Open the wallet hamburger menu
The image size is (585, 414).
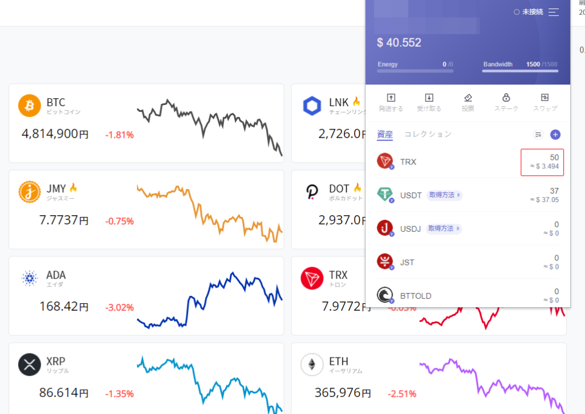554,12
